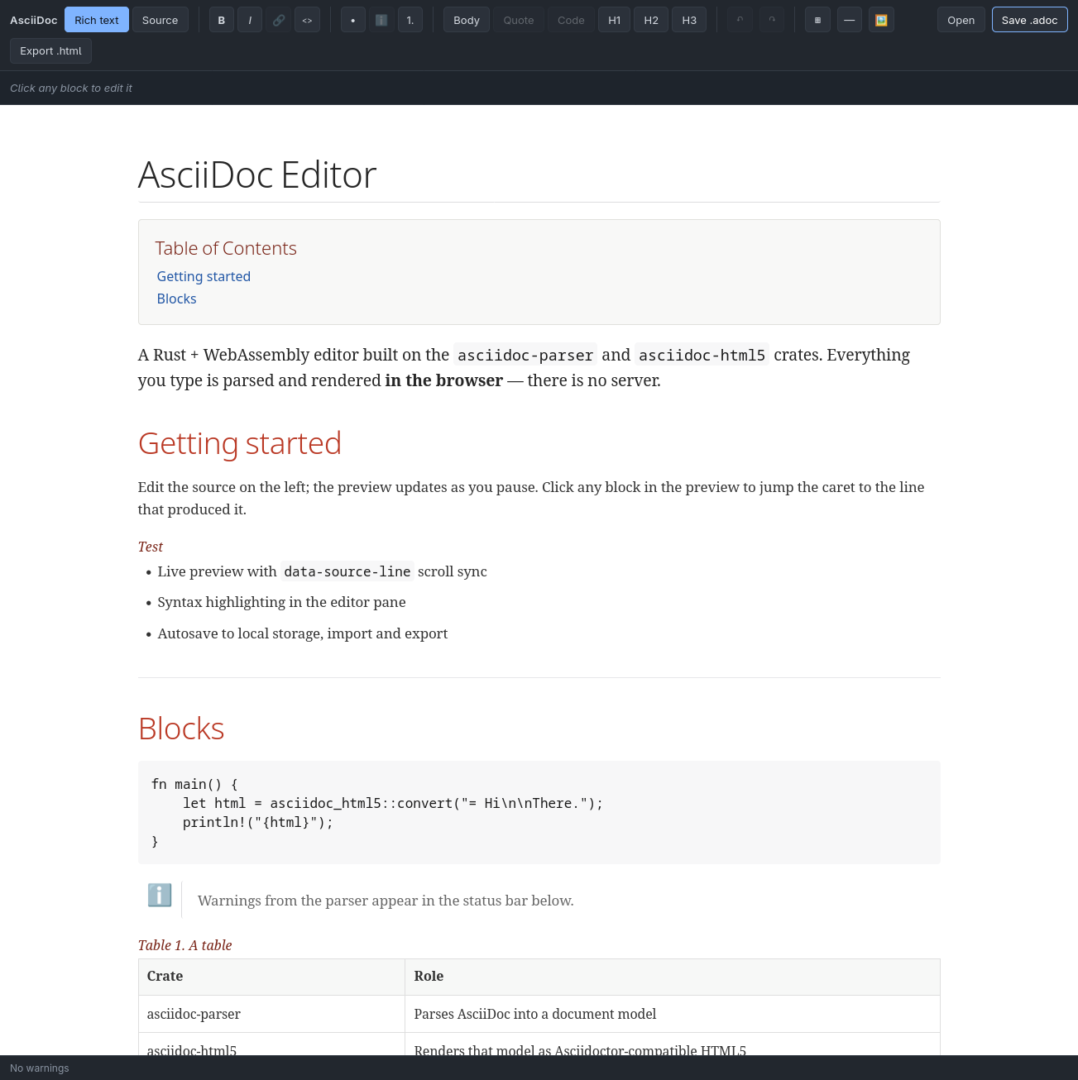Click the 'Test' list title

151,547
